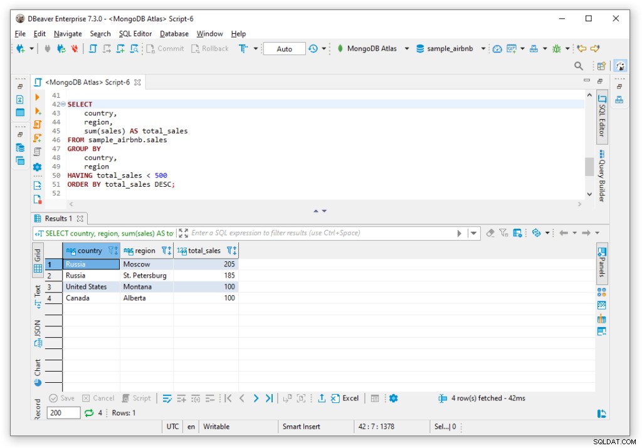The image size is (642, 448).
Task: Switch results to JSON view
Action: (x=38, y=333)
